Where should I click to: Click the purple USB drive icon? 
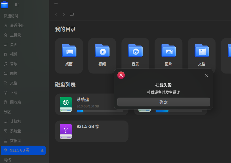coord(66,131)
